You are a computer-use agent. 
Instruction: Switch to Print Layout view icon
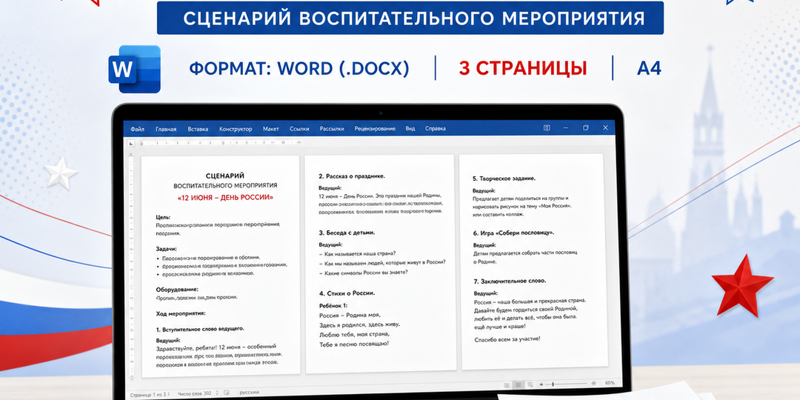pos(519,384)
